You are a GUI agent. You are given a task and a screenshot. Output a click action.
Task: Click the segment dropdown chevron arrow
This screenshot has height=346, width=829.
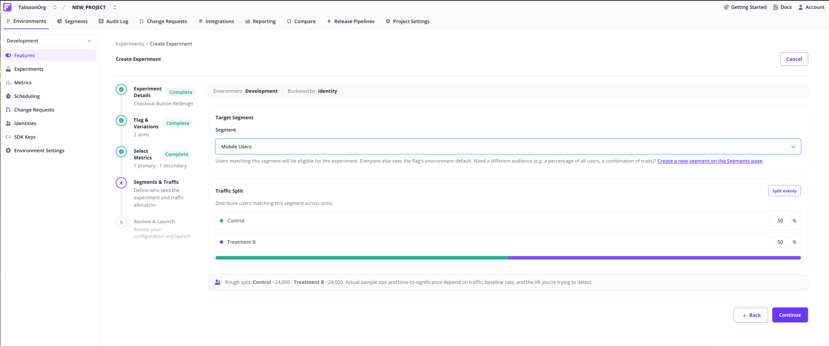coord(793,147)
